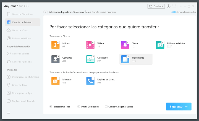Screen dimensions: 199x121
Task: Click Descargador de App store icon
Action: click(9, 93)
